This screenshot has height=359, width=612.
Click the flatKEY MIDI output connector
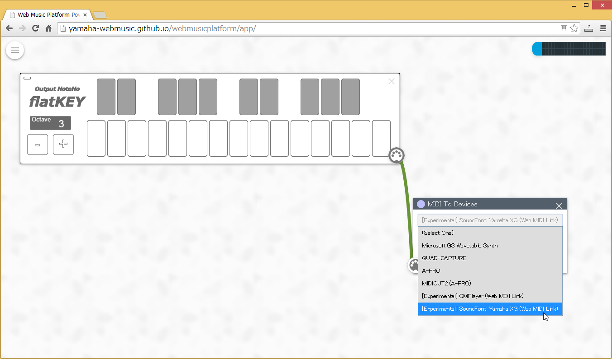tap(397, 155)
